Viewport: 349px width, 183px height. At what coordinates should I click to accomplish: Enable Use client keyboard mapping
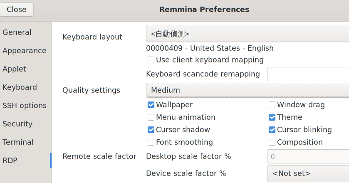(x=151, y=60)
